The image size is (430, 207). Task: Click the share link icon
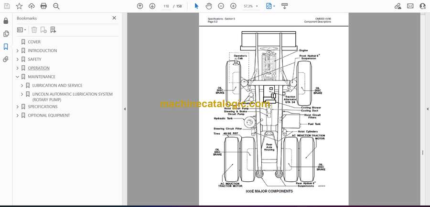click(x=398, y=6)
